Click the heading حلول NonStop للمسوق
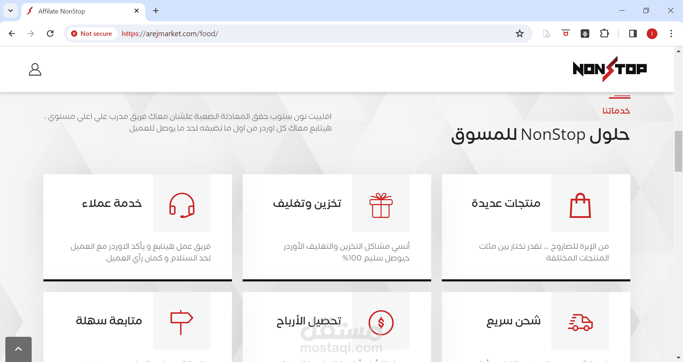This screenshot has height=362, width=683. click(x=540, y=135)
